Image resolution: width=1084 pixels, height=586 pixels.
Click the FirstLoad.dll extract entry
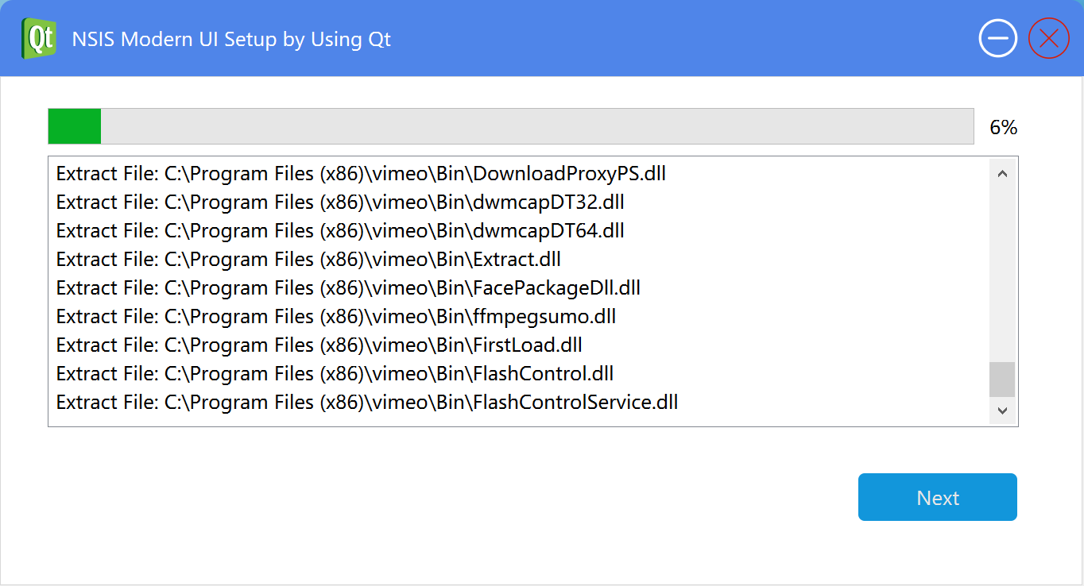(x=319, y=345)
